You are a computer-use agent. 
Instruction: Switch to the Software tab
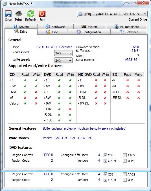tap(129, 32)
